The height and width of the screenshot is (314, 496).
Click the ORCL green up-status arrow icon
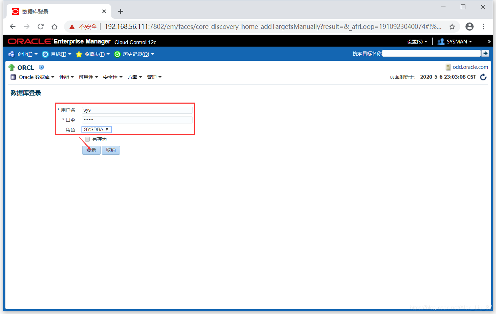tap(11, 67)
